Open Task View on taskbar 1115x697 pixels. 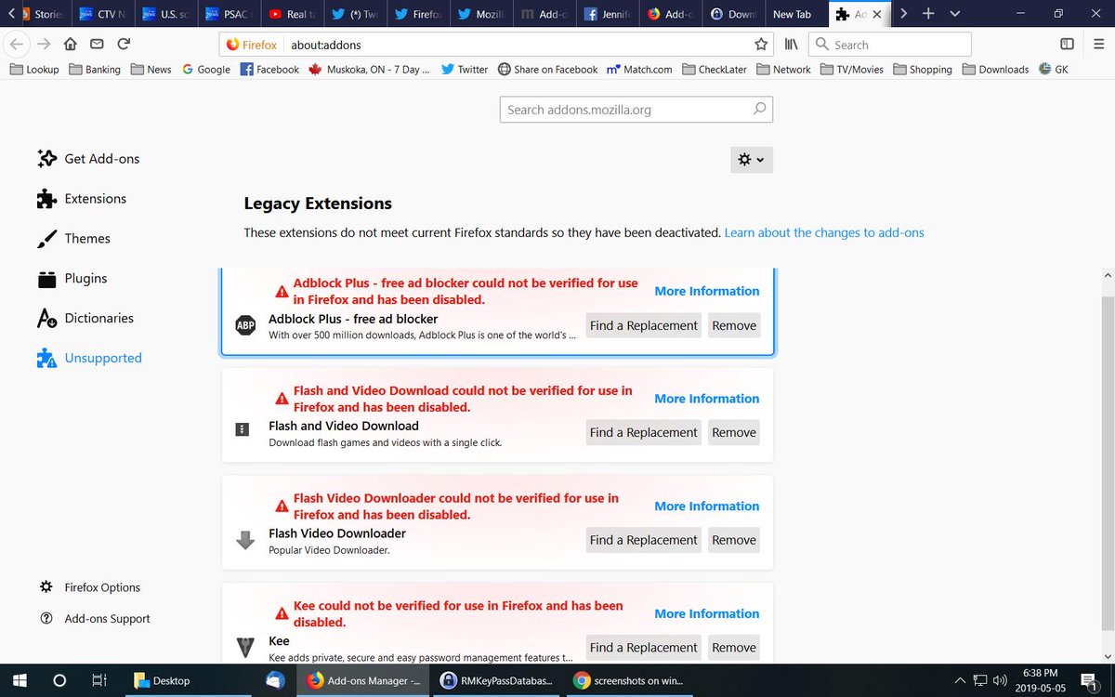(x=98, y=680)
